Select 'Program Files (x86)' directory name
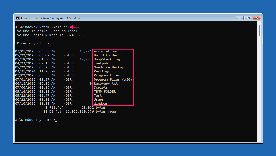 coord(113,80)
